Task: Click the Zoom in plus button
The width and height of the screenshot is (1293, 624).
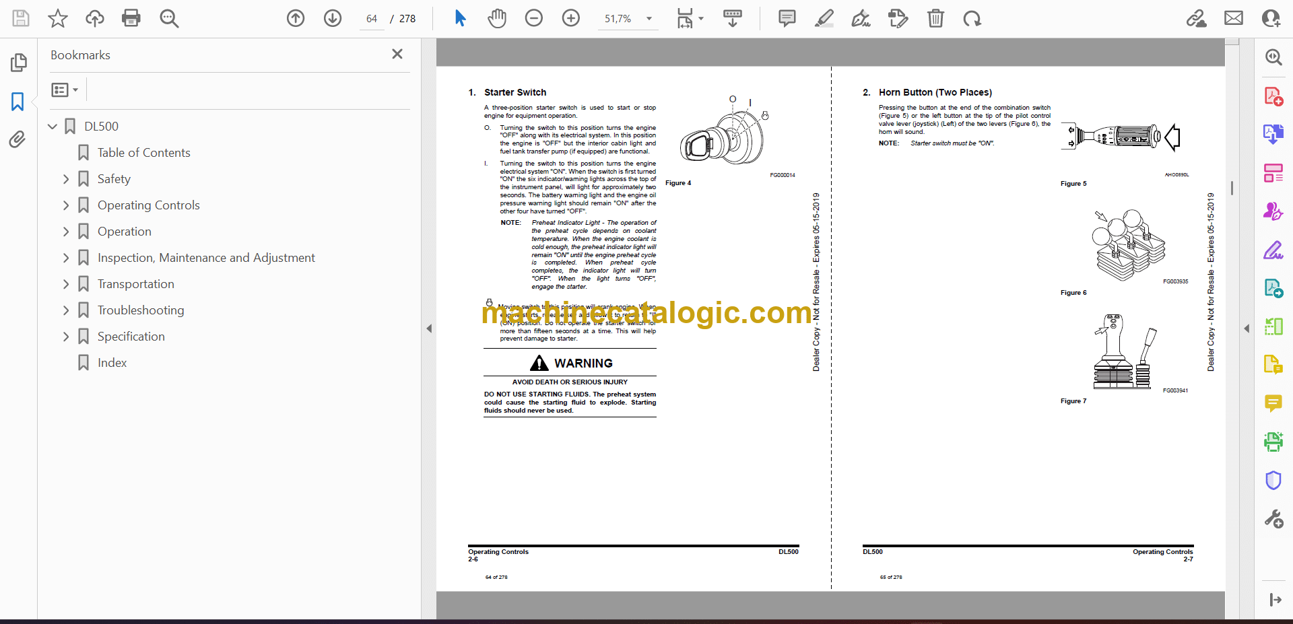Action: coord(570,18)
